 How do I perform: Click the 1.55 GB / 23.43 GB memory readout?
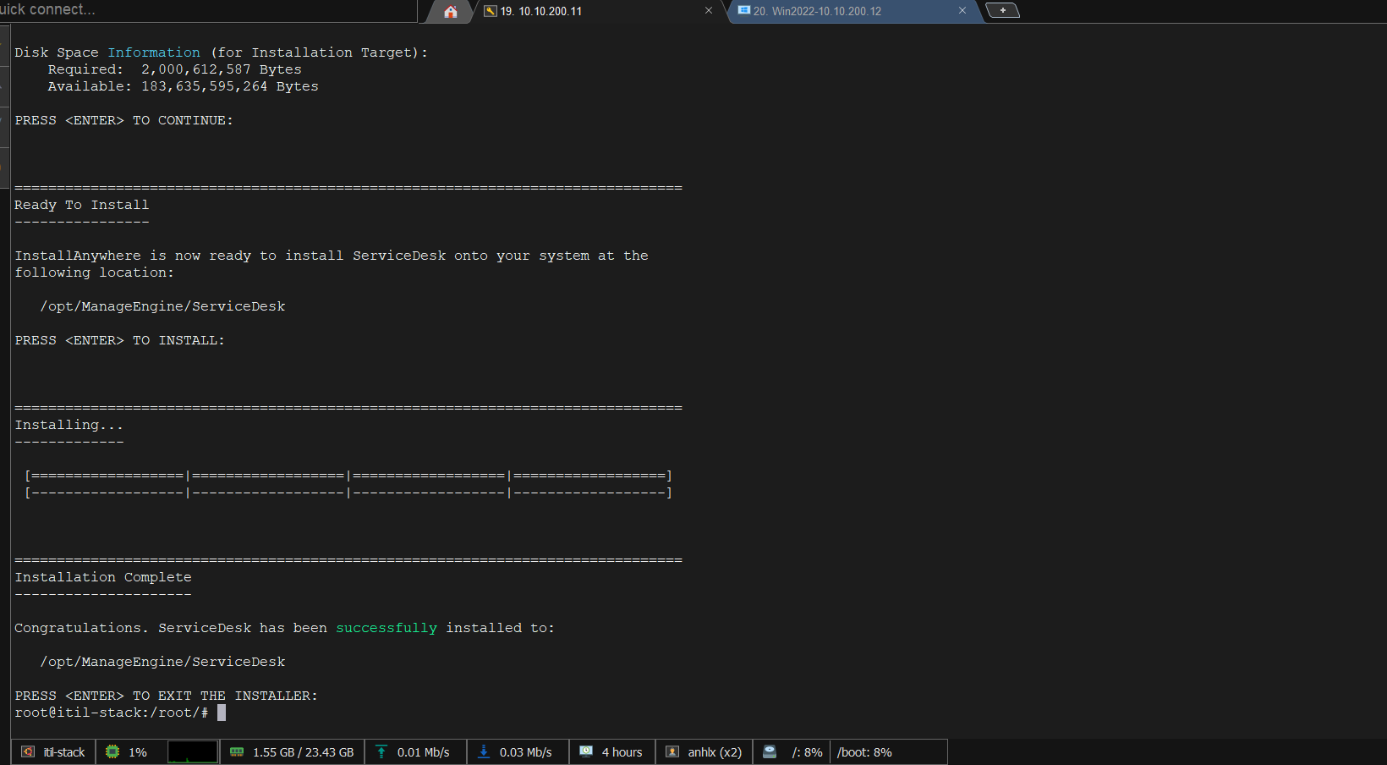click(303, 752)
